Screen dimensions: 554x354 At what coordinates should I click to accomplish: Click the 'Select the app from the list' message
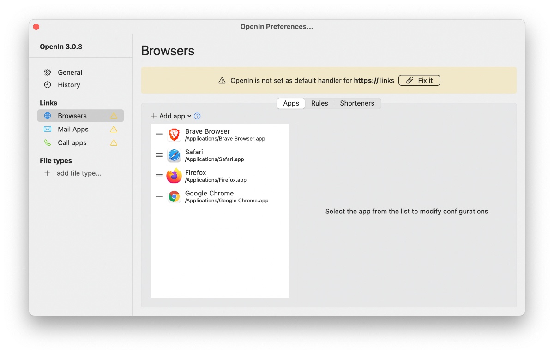tap(407, 212)
